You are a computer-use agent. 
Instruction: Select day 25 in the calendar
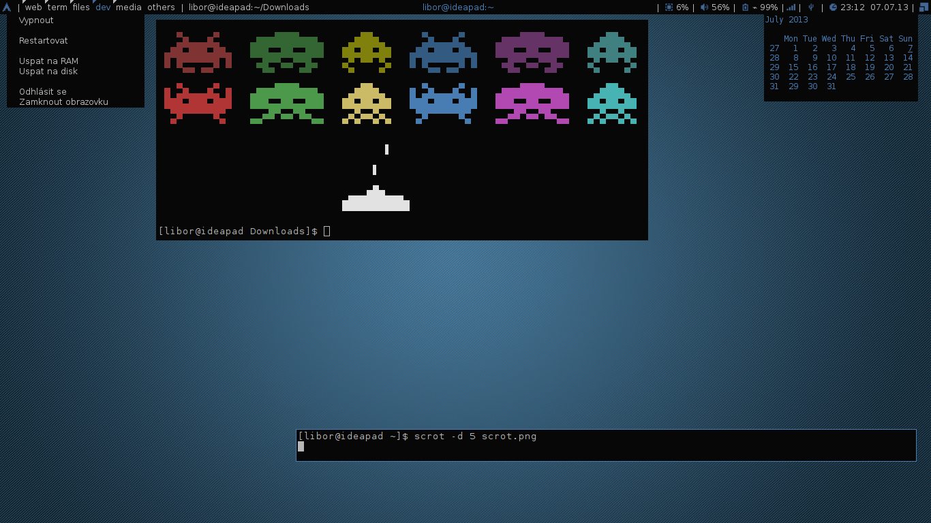[x=851, y=77]
